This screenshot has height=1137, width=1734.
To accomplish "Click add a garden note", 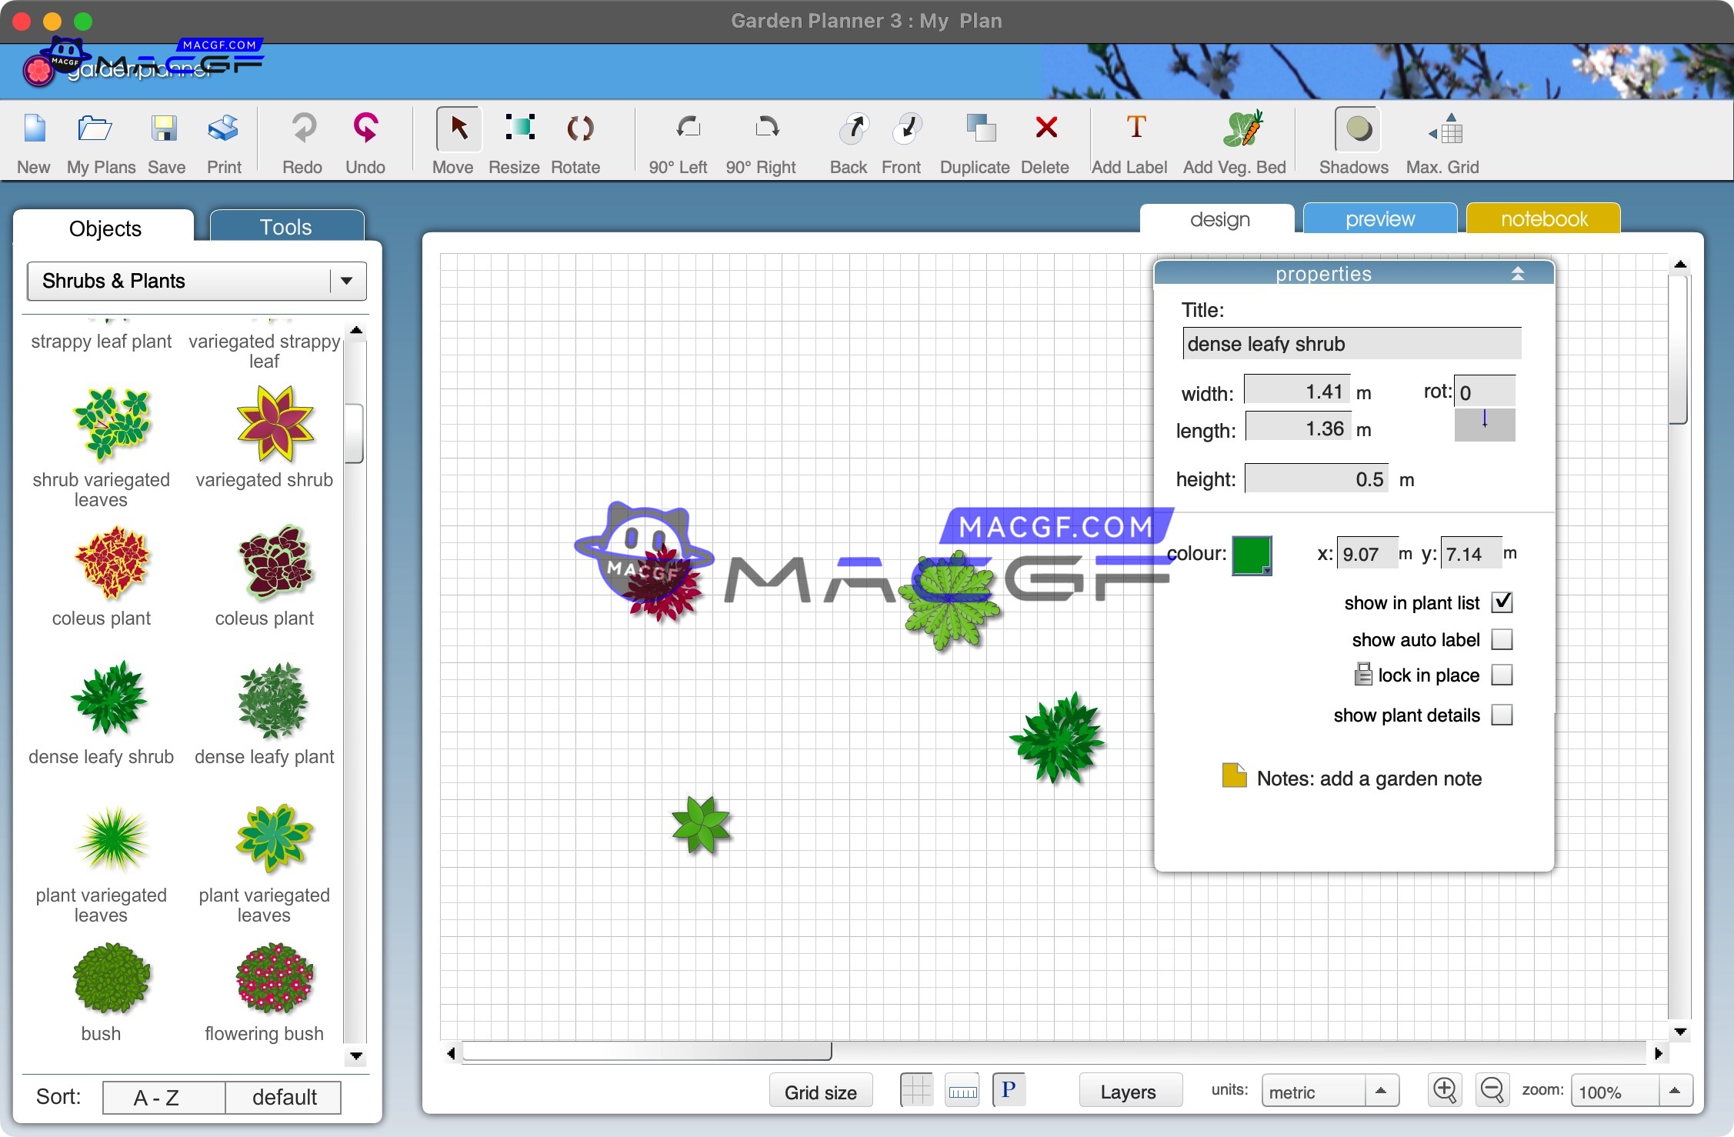I will (x=1368, y=779).
